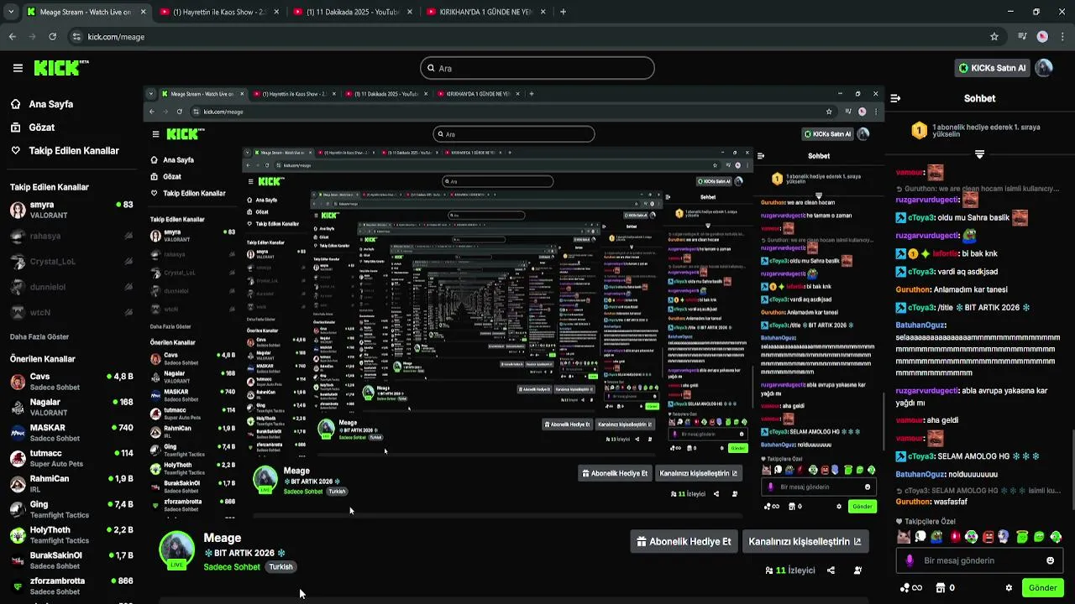Insert the cat emote
This screenshot has width=1075, height=604.
(904, 537)
